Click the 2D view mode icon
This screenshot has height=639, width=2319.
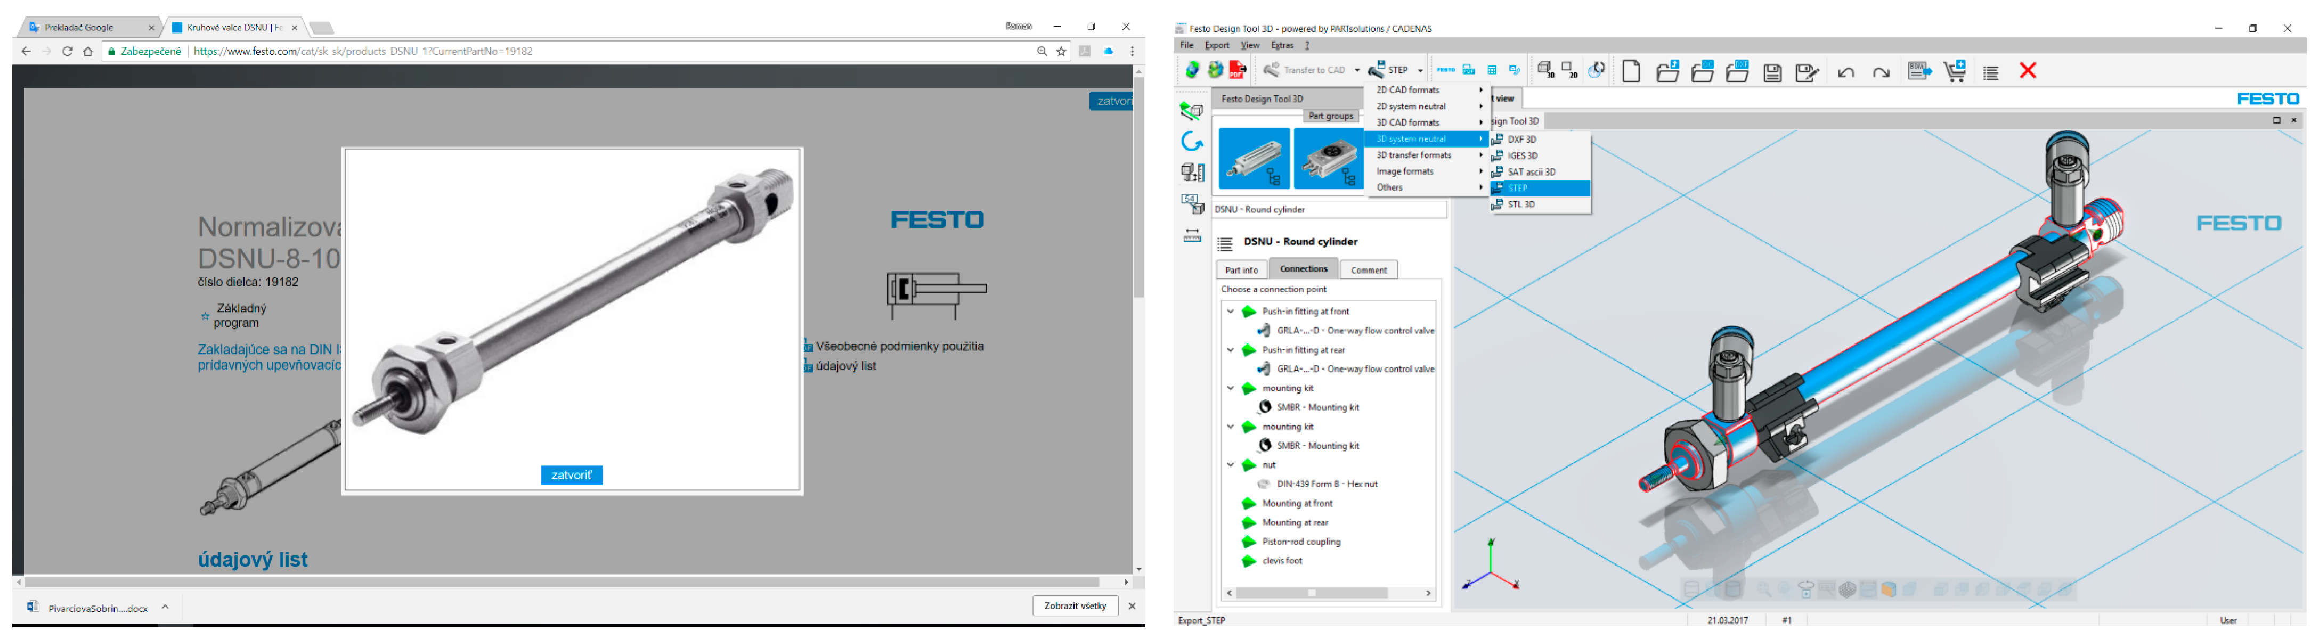click(x=1569, y=70)
